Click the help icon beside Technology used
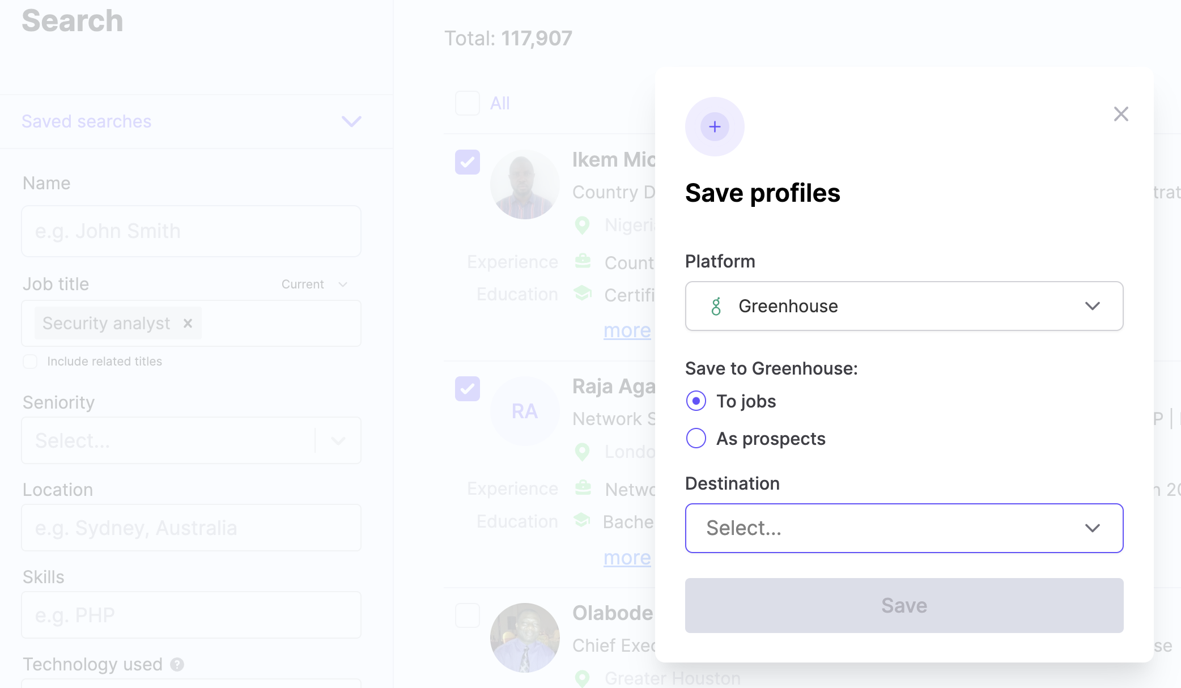The height and width of the screenshot is (688, 1181). pos(177,664)
